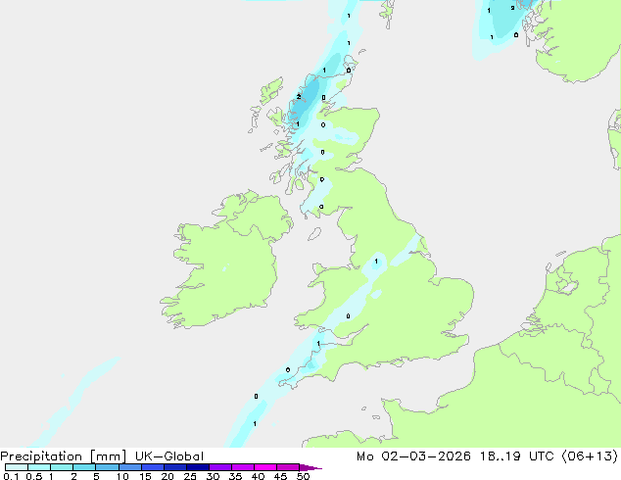Click the legend swatch between 20 and 25

point(175,467)
